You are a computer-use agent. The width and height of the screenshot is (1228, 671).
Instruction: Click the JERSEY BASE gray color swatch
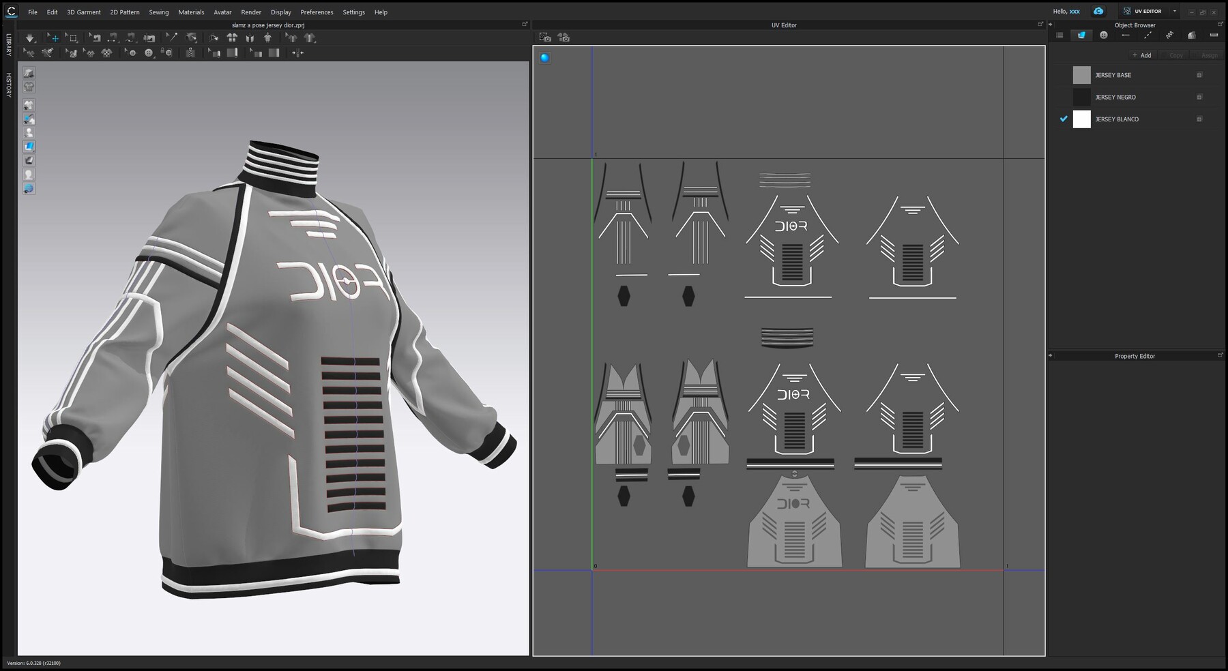(1082, 75)
